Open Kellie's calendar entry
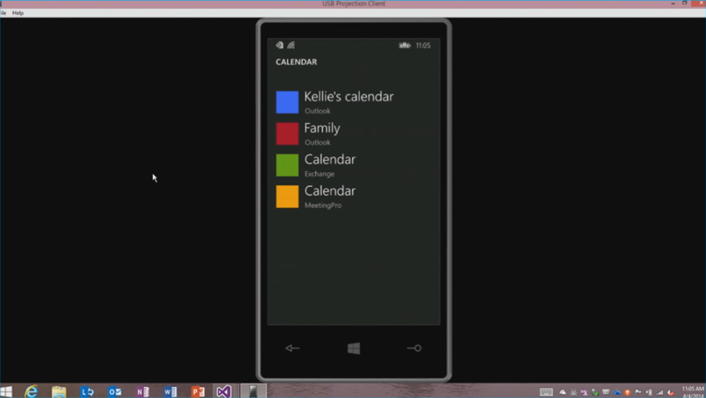Viewport: 706px width, 398px height. (349, 96)
